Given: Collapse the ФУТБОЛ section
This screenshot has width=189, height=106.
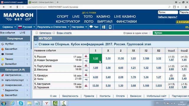Looking at the screenshot, I should pos(36,39).
